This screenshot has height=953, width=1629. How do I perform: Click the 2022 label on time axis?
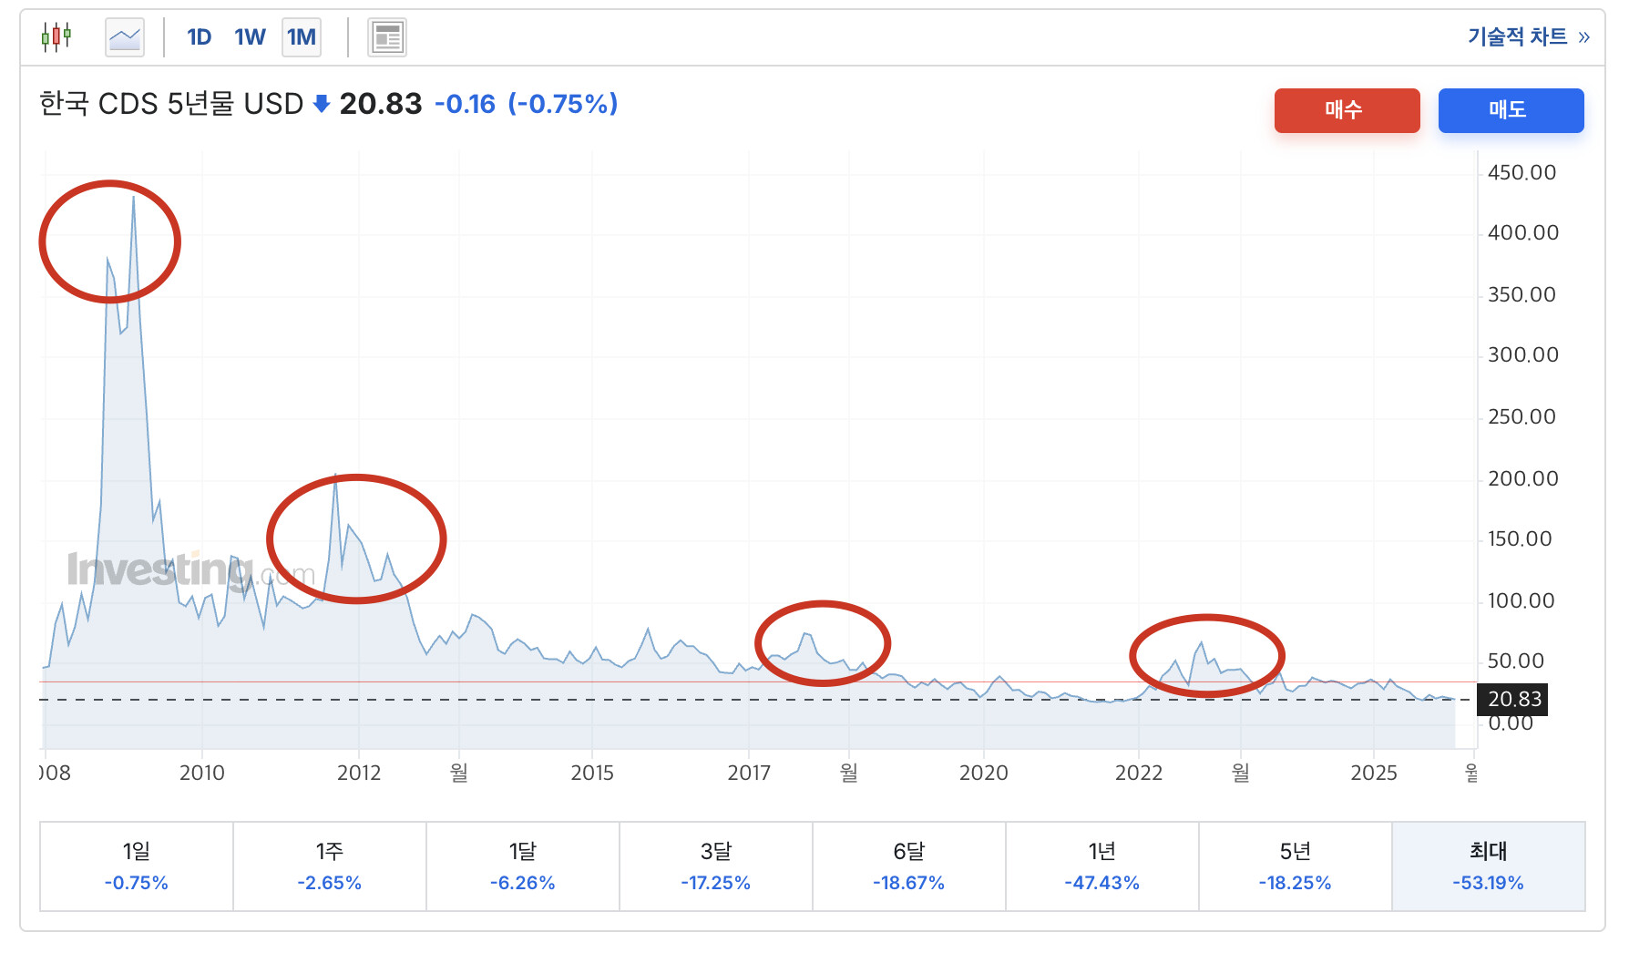point(1139,773)
